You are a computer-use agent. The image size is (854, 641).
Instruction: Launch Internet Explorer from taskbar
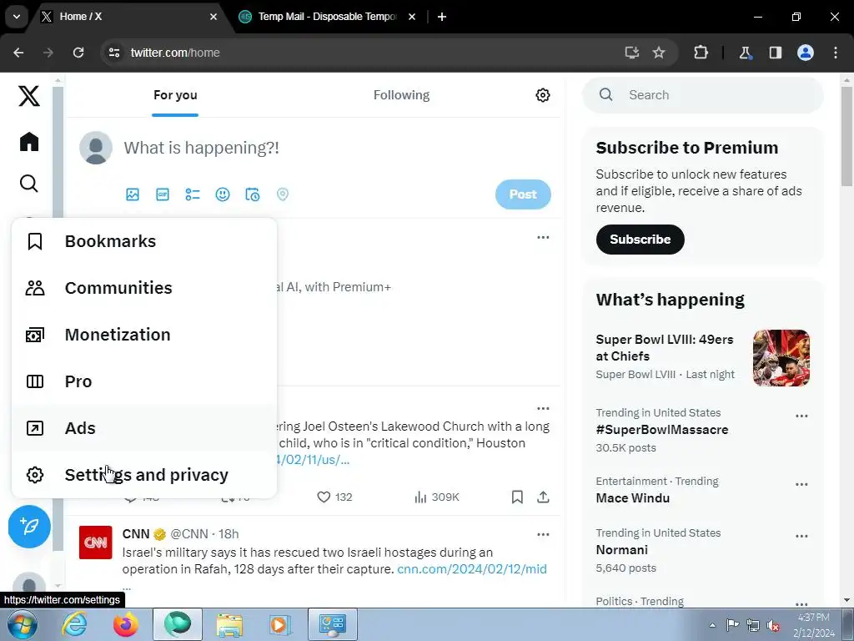coord(74,624)
